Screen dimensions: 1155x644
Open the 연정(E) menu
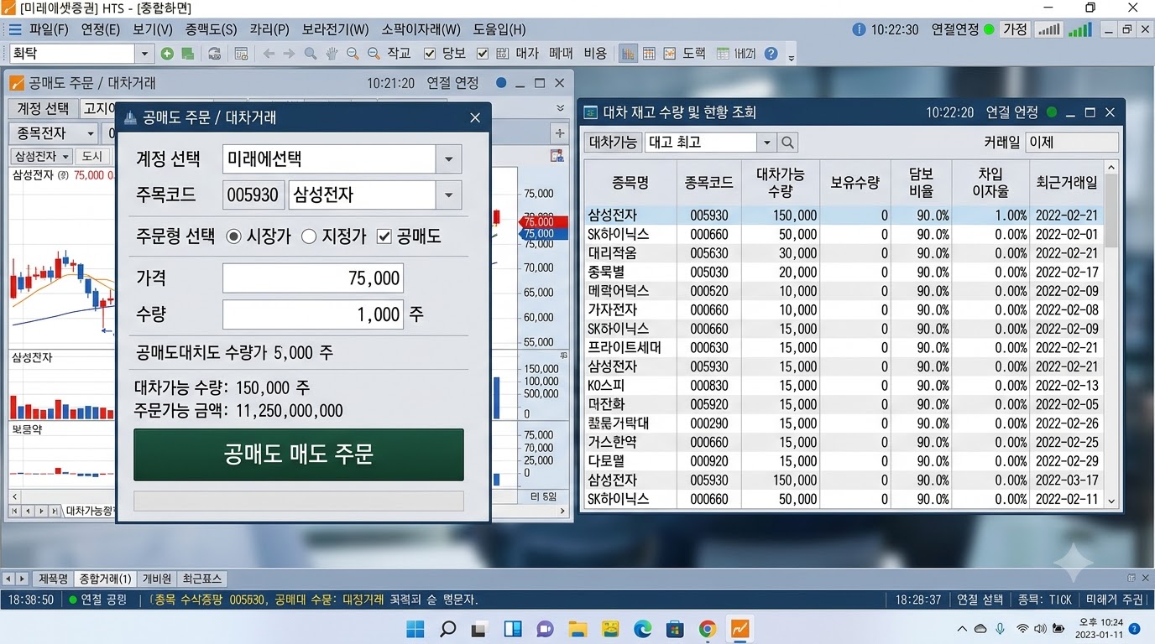[101, 29]
